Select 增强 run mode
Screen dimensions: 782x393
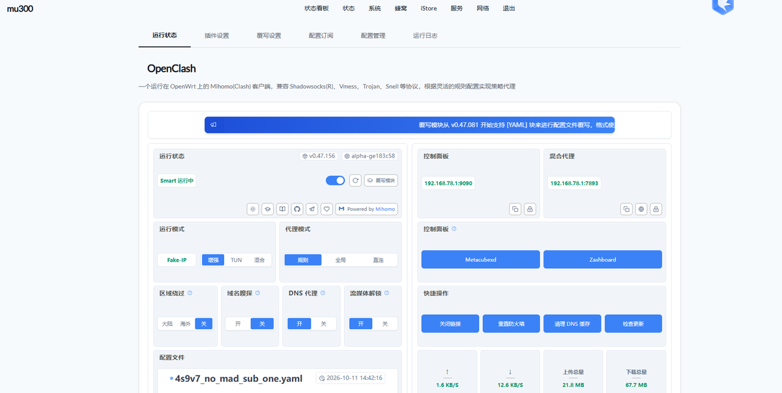pos(213,260)
